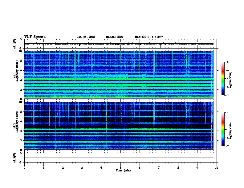Click the ch.1 voltage waveform trace
Viewport: 244px width, 188px height.
pos(119,44)
